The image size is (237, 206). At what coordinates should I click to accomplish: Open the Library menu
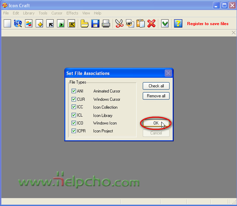click(29, 13)
